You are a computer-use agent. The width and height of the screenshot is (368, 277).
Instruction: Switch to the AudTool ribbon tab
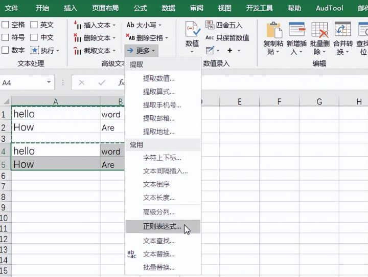coord(330,8)
